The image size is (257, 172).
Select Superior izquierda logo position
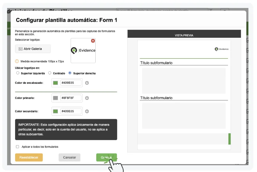click(x=18, y=73)
